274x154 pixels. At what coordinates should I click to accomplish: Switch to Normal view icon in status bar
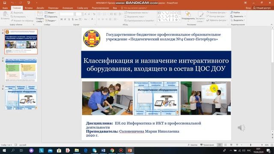pos(220,145)
